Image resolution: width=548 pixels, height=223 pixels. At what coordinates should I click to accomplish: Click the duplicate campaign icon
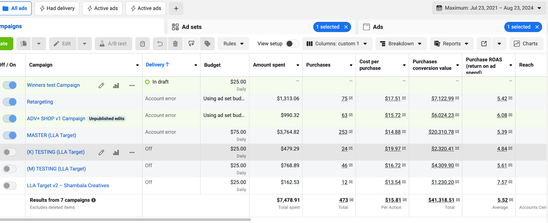click(24, 44)
